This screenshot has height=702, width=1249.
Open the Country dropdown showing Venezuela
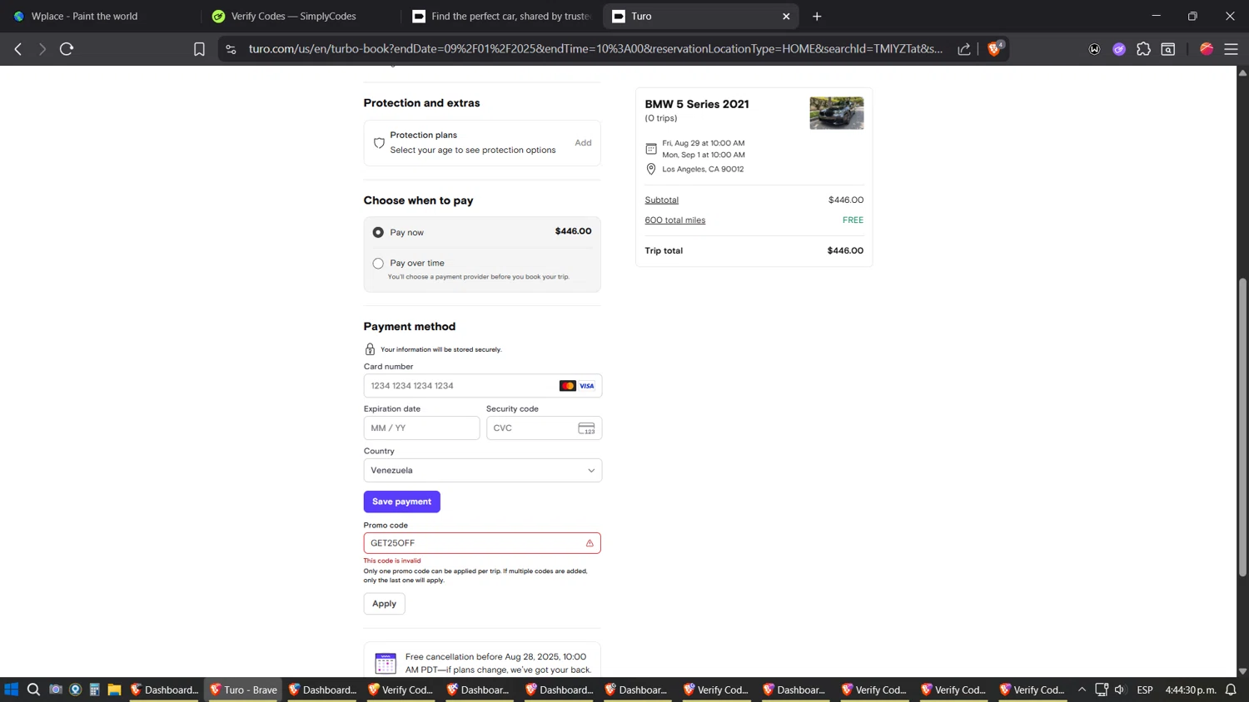coord(482,470)
